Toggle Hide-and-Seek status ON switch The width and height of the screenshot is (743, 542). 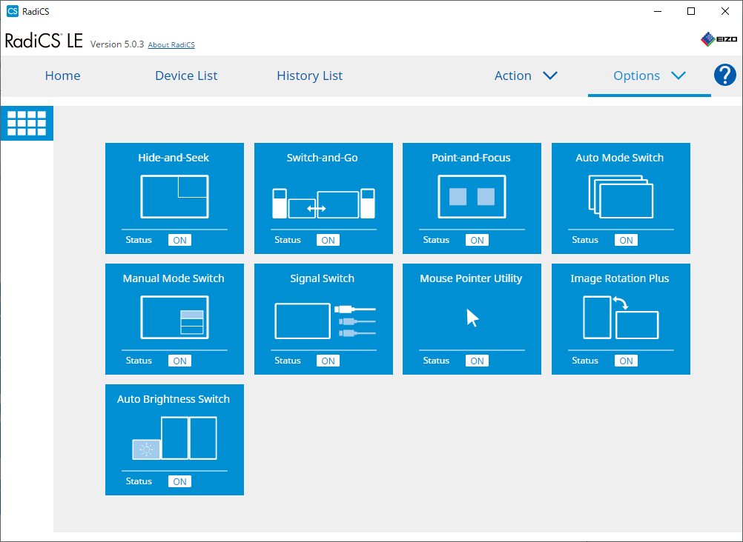(x=179, y=240)
